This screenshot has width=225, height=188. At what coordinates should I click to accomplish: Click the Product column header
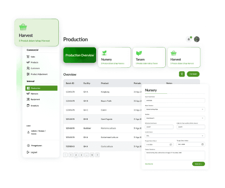104,83
